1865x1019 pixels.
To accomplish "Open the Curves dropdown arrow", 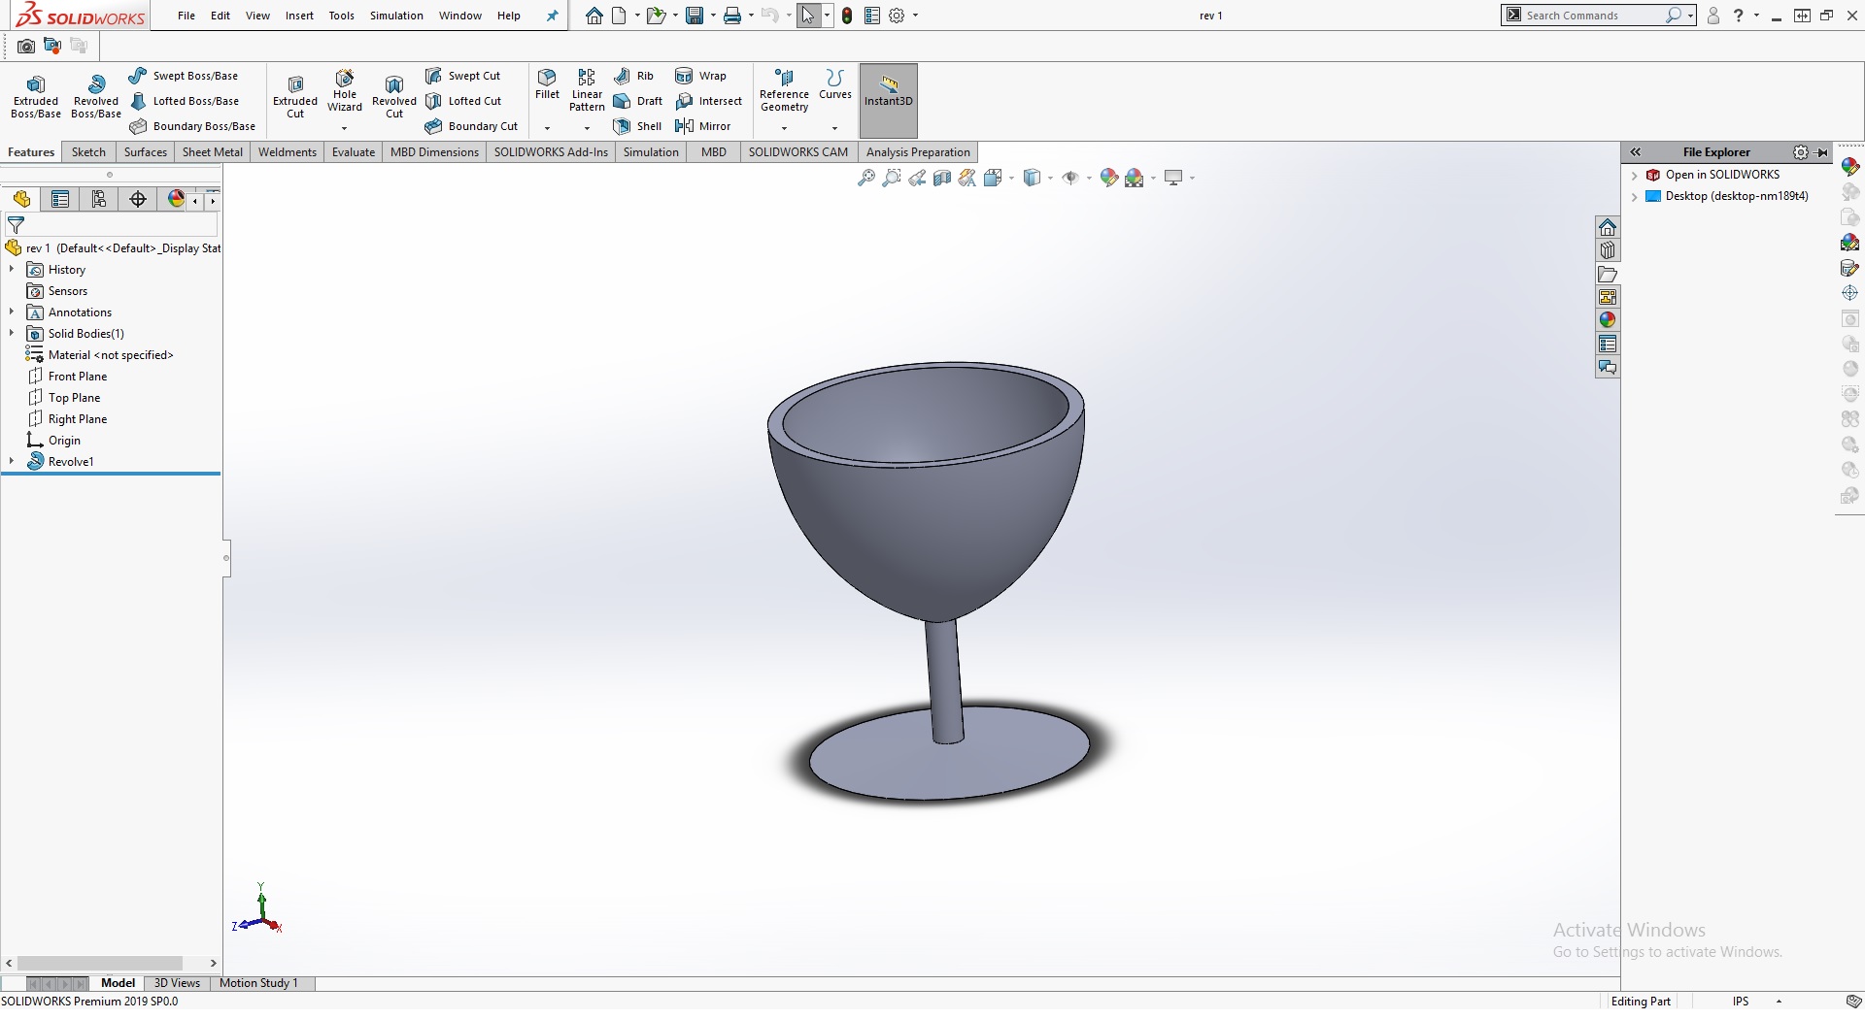I will (x=834, y=128).
